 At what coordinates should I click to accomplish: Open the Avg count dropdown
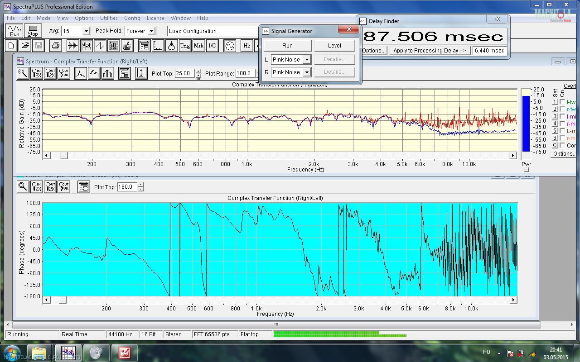click(x=86, y=31)
